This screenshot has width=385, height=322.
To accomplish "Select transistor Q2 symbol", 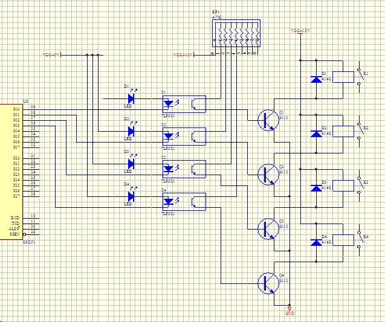I will [x=267, y=173].
